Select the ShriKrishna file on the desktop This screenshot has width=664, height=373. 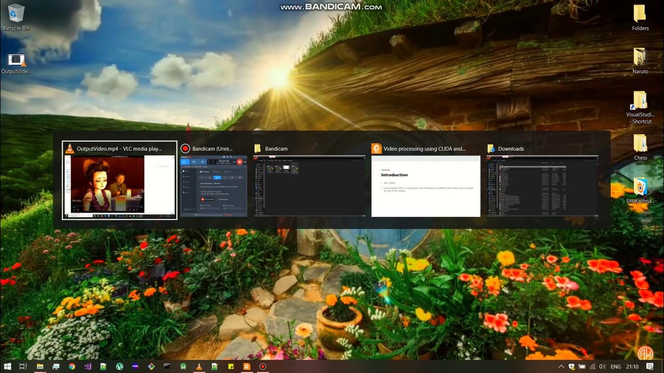pos(640,190)
